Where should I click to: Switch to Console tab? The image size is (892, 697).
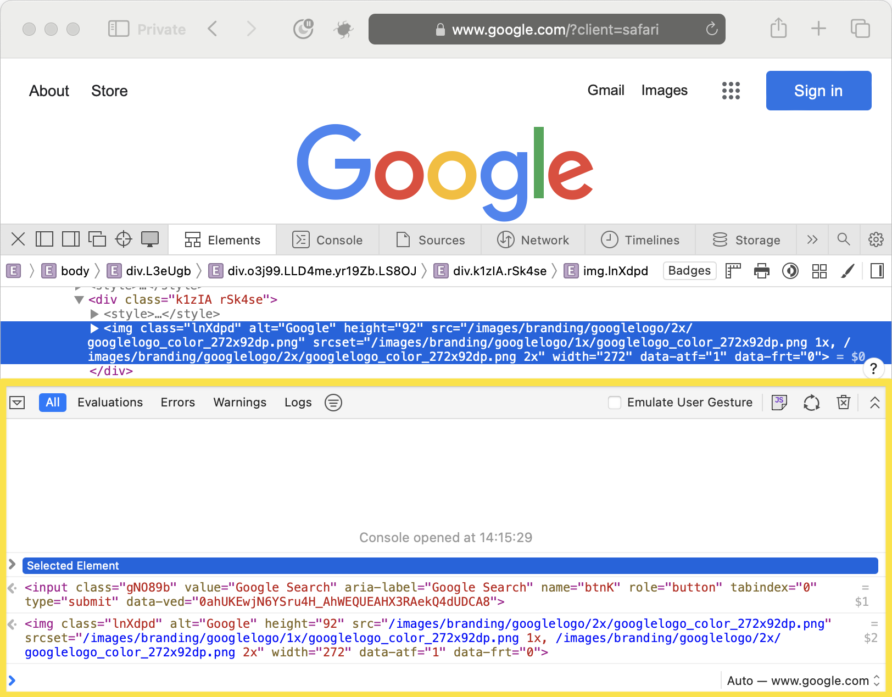point(327,240)
